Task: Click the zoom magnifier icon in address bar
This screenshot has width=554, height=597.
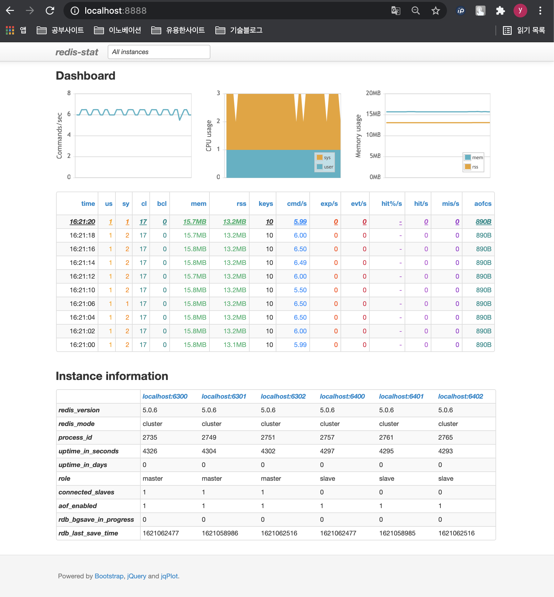Action: pos(415,11)
